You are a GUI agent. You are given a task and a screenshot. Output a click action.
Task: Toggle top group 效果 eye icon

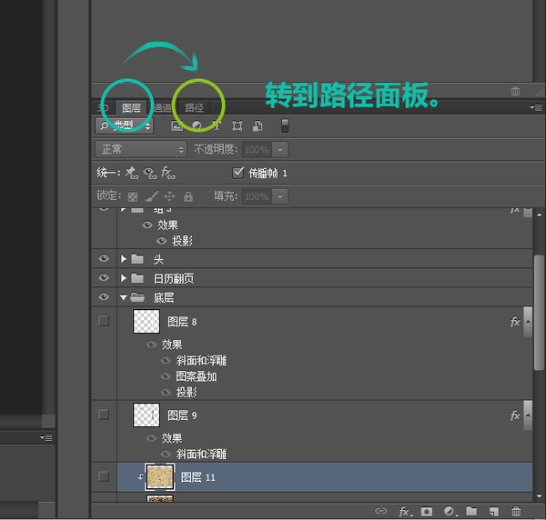coord(147,225)
